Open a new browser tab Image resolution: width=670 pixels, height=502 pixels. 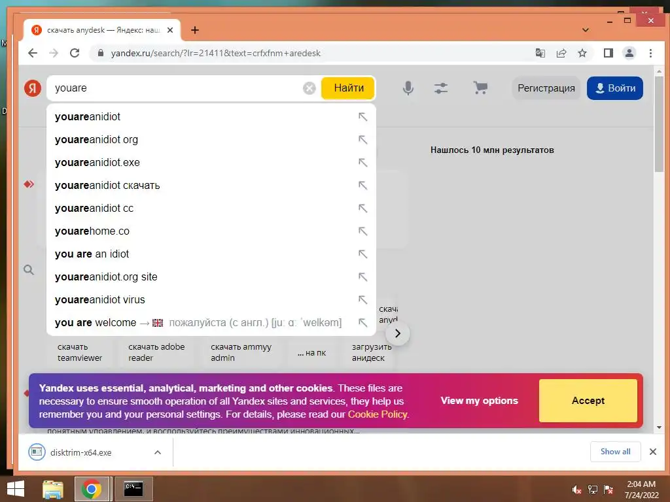(195, 30)
